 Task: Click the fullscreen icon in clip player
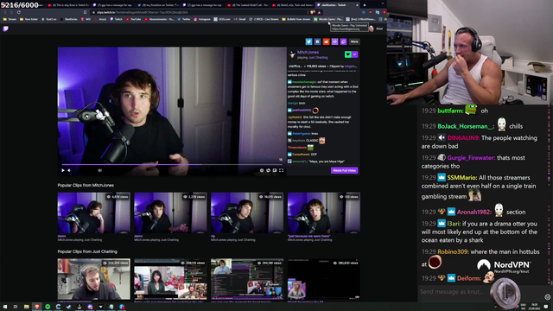point(282,170)
